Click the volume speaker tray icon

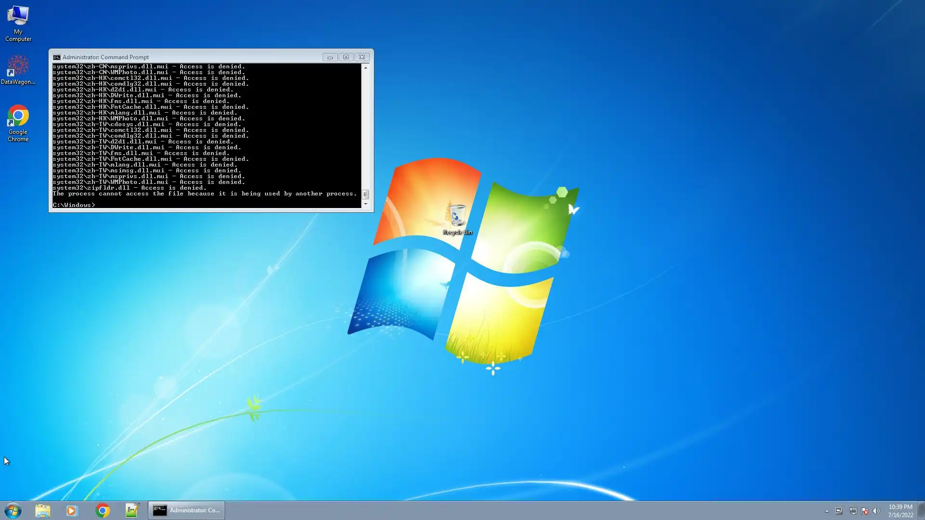[876, 511]
